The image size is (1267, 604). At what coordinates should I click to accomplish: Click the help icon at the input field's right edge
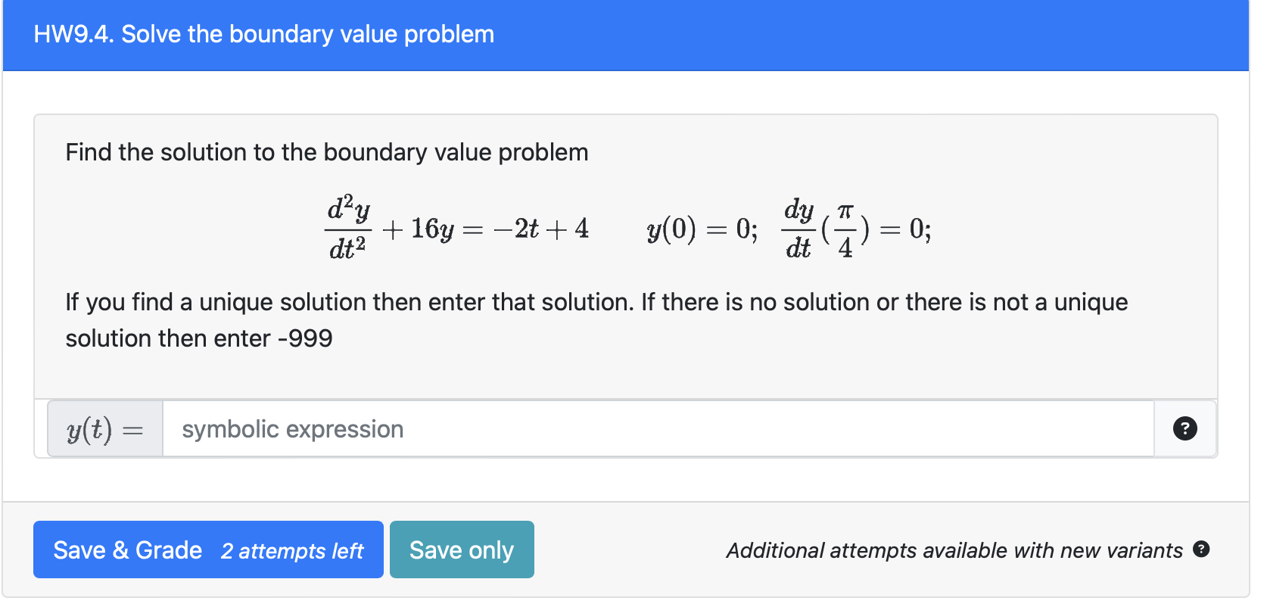click(1184, 429)
